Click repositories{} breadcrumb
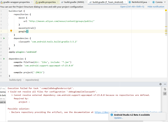This screenshot has width=168, height=122. coord(32,80)
